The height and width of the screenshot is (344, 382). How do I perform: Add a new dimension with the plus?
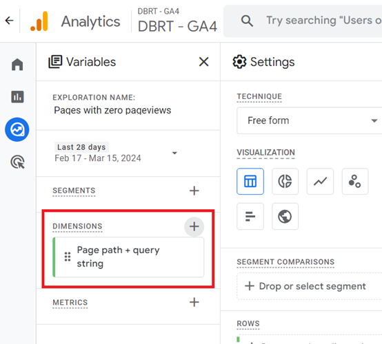click(x=194, y=226)
